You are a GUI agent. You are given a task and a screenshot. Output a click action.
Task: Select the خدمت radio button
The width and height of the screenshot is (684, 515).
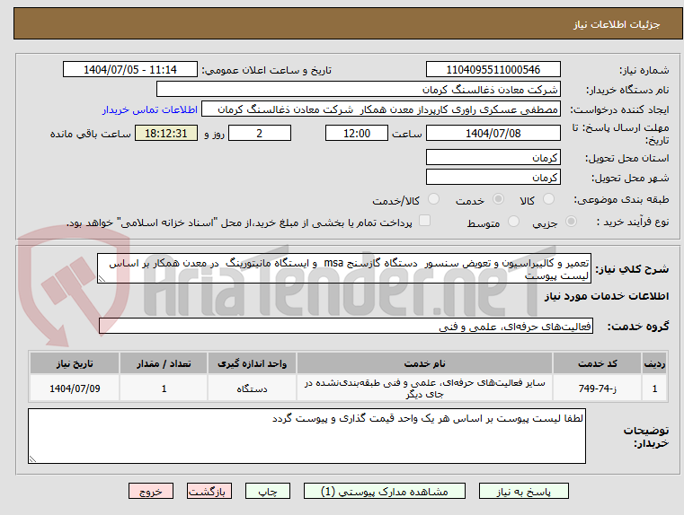498,199
